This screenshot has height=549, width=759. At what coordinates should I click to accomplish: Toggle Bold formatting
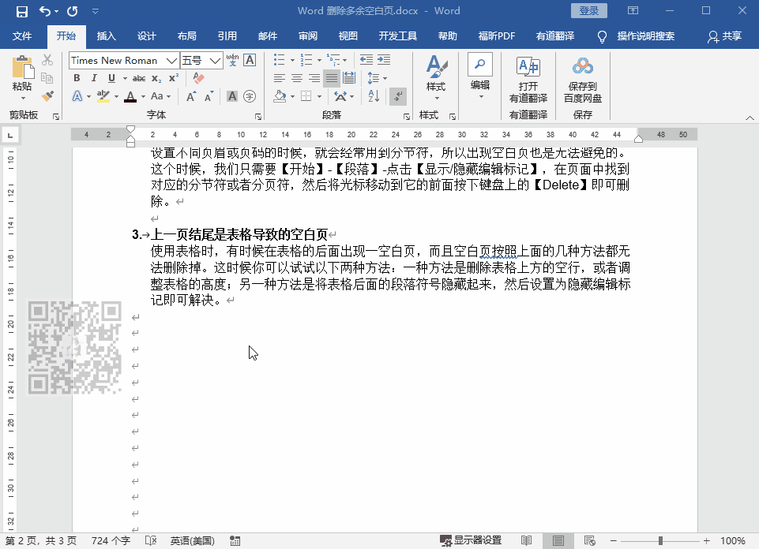tap(77, 78)
